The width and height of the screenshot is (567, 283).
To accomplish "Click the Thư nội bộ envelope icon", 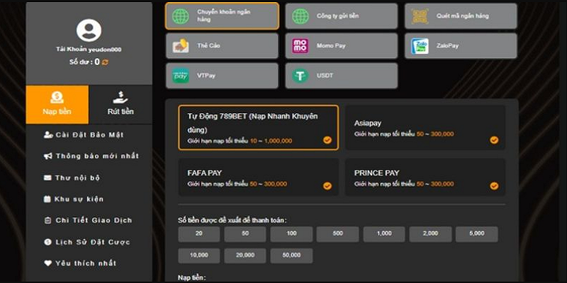I will [47, 178].
